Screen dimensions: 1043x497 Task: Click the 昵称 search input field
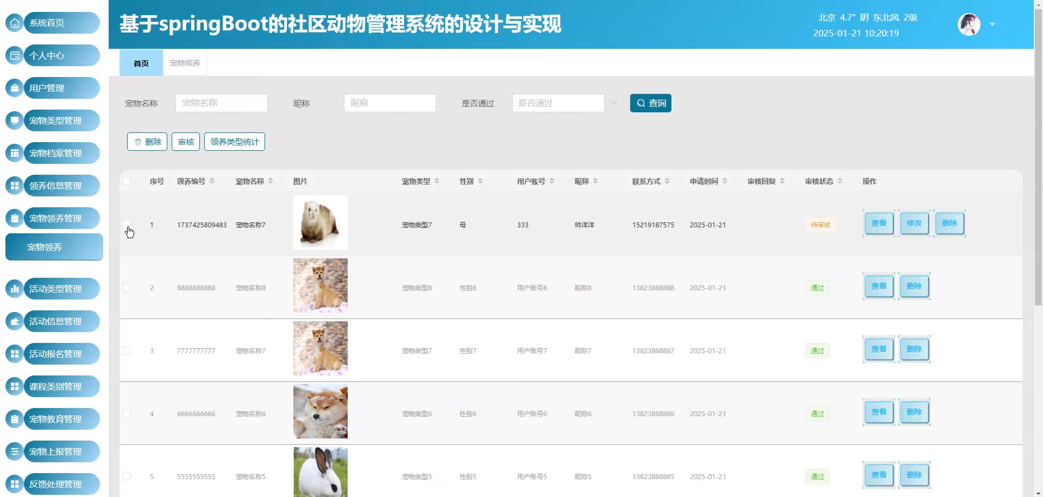390,103
